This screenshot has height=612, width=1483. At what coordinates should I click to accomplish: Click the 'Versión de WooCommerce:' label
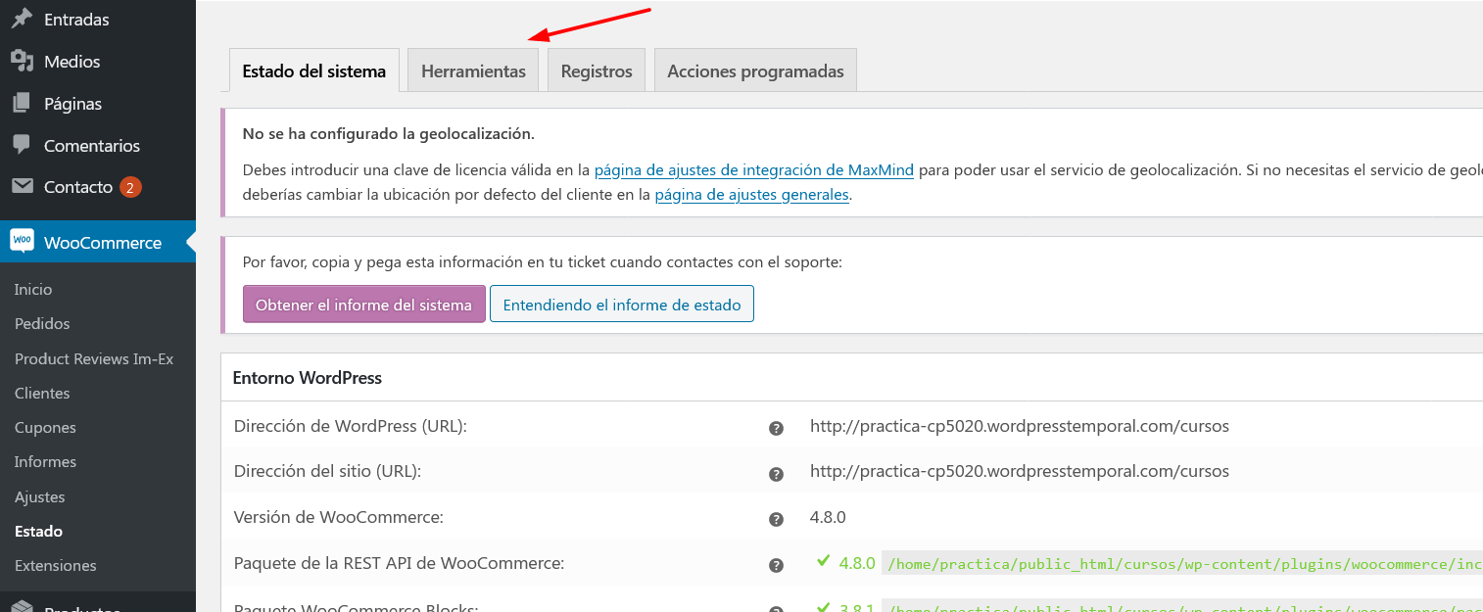tap(339, 518)
